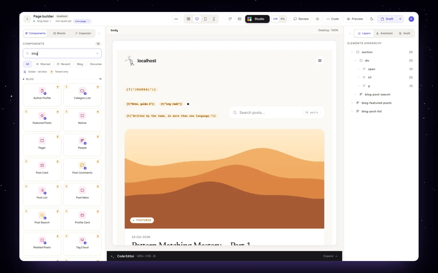Open the hamburger menu in page preview
This screenshot has width=438, height=273.
320,61
